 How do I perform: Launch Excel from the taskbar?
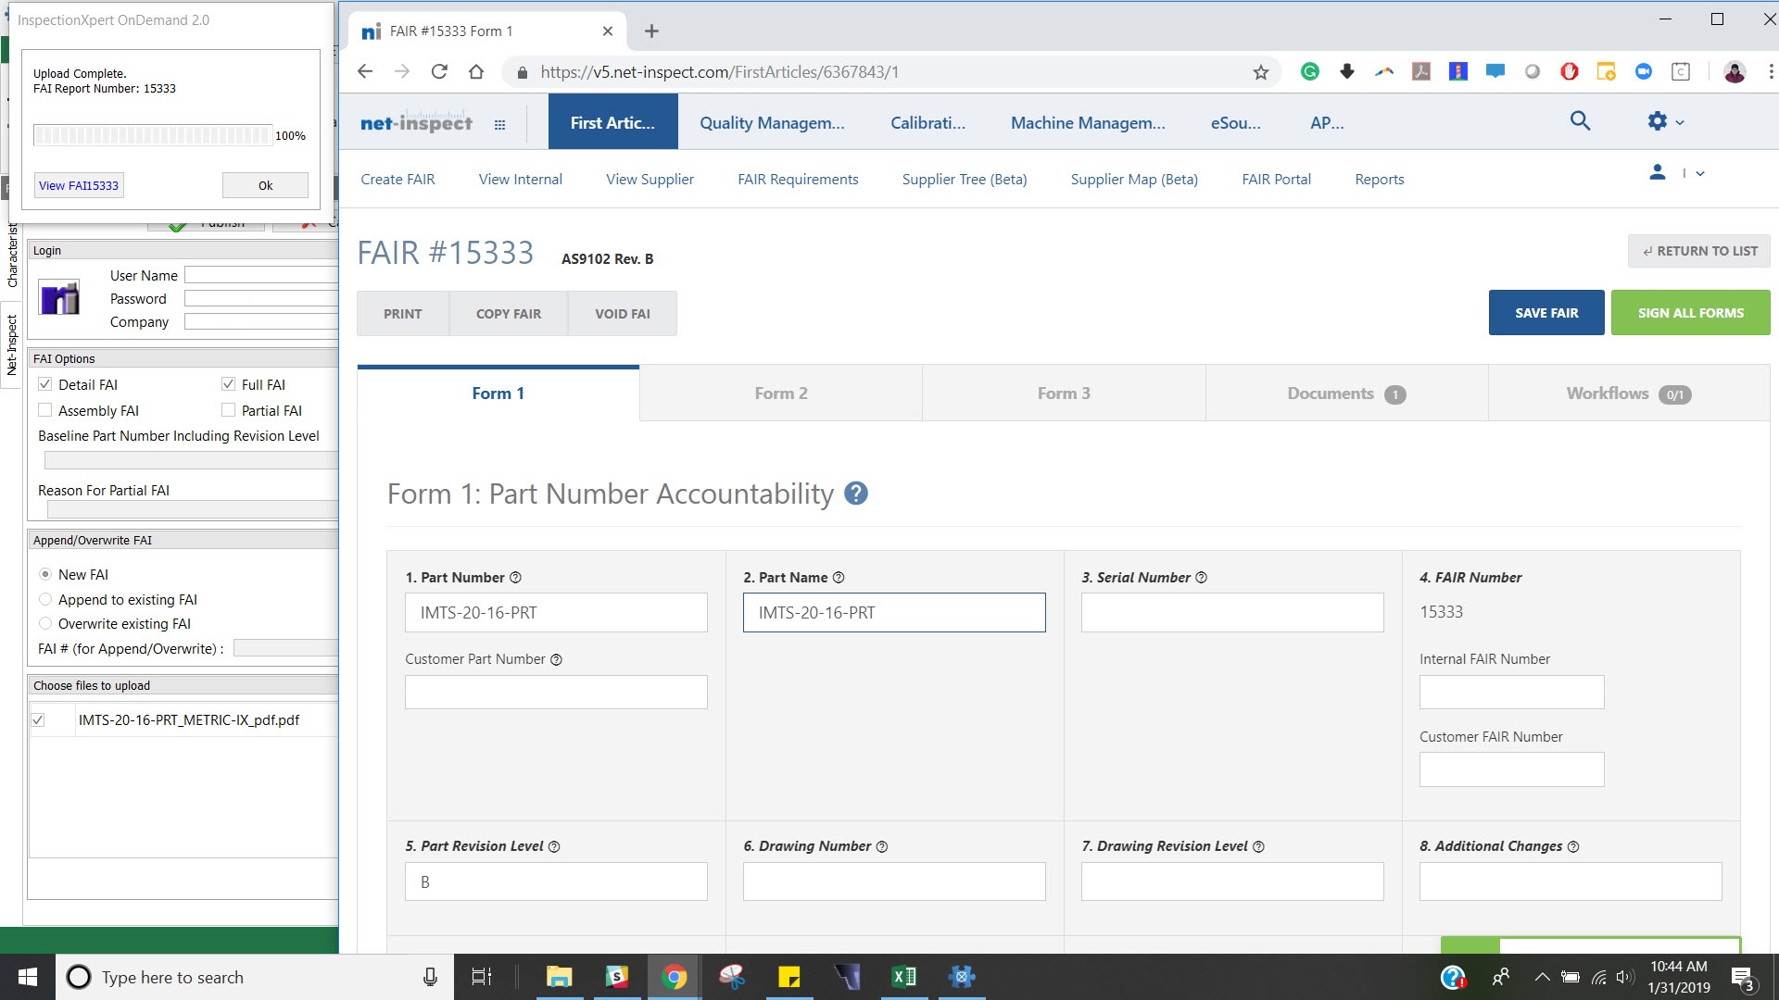[x=904, y=977]
